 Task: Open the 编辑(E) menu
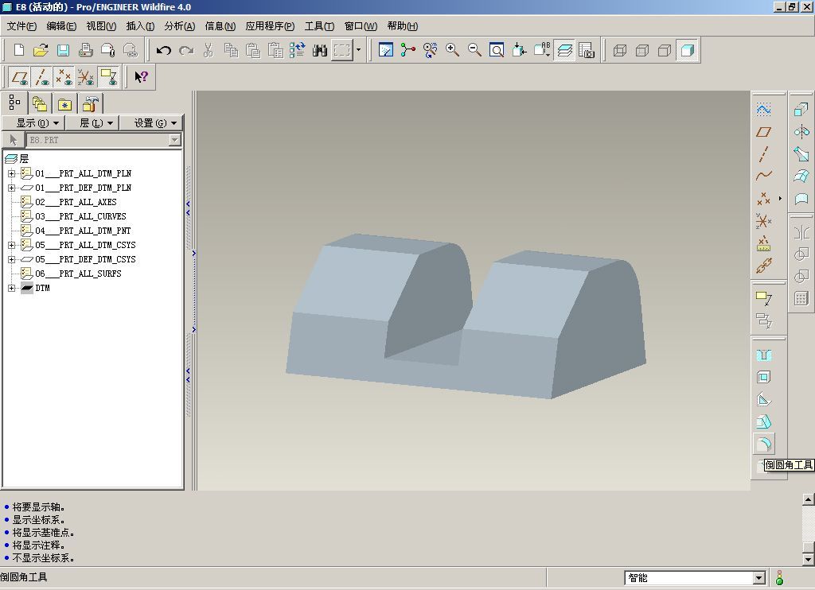tap(61, 26)
